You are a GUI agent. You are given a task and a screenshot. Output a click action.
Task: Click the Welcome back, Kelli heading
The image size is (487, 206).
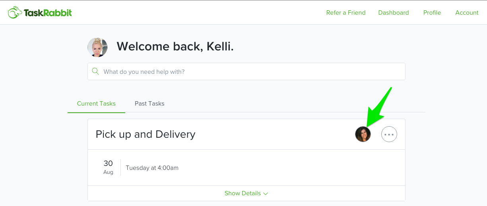pos(175,46)
